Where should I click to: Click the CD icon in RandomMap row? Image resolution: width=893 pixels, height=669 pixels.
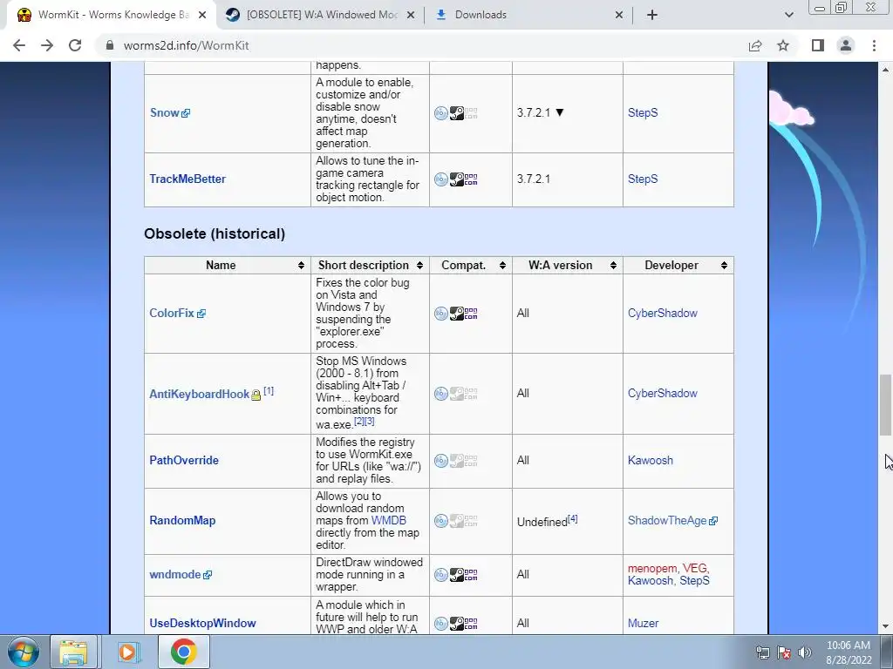[x=440, y=521]
